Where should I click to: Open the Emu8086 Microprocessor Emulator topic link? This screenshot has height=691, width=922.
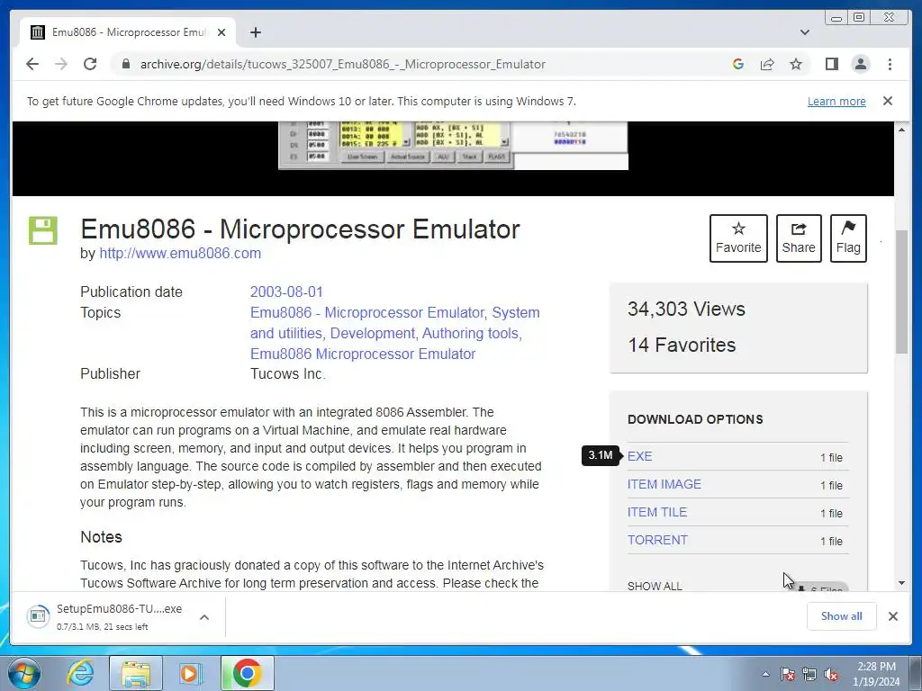click(x=363, y=354)
